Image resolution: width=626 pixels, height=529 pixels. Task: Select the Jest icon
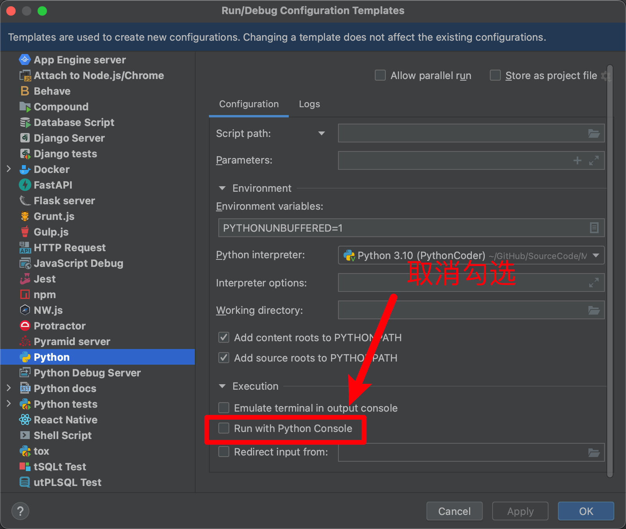(x=25, y=279)
